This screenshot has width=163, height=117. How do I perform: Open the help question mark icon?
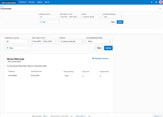[x=156, y=2]
